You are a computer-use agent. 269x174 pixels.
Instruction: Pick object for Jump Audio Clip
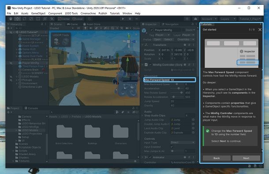[x=193, y=120]
